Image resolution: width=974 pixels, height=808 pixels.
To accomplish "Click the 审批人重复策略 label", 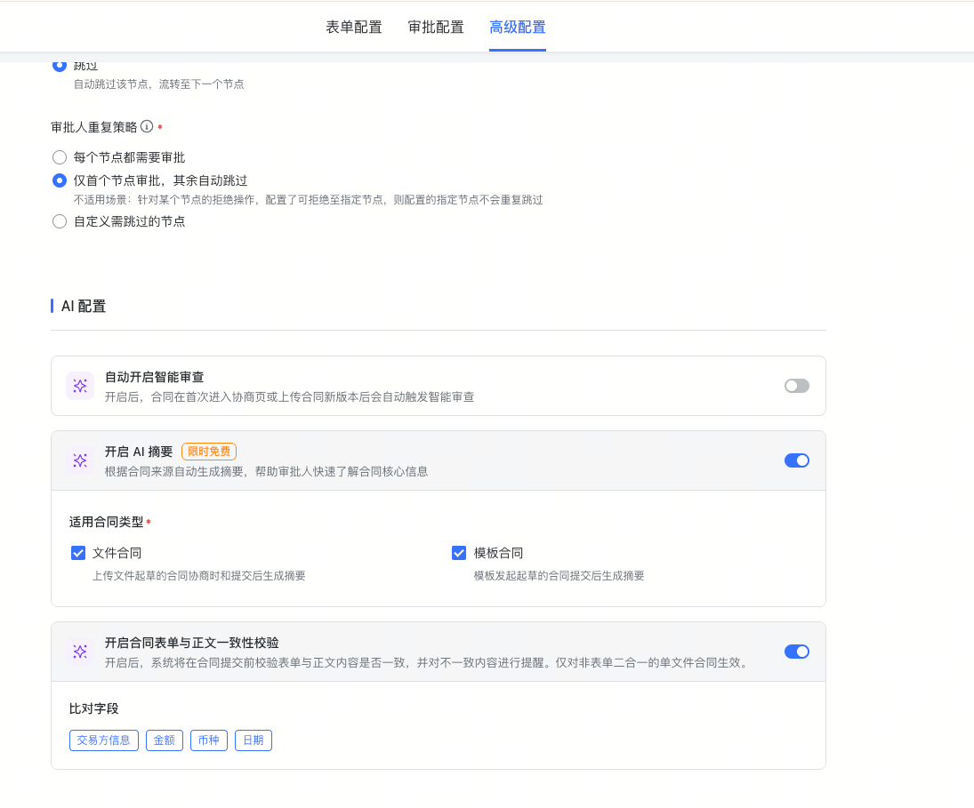I will [x=94, y=127].
